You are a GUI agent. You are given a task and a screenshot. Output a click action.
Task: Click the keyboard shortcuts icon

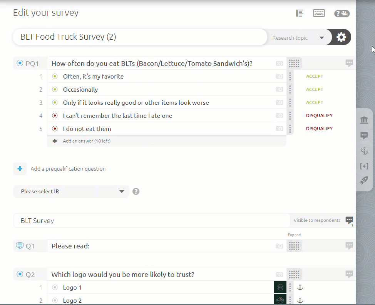click(319, 13)
